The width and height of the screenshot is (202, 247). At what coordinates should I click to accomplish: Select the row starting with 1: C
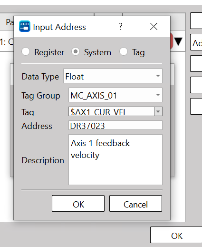(x=7, y=41)
